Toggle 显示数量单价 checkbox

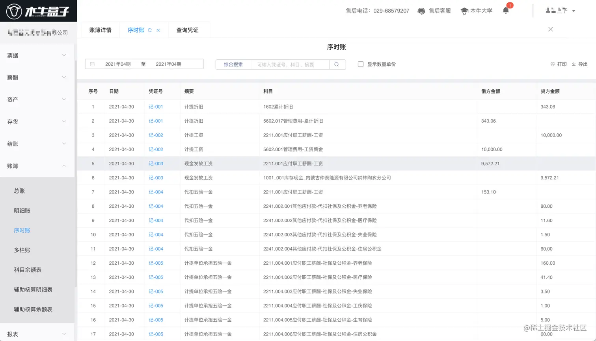361,64
